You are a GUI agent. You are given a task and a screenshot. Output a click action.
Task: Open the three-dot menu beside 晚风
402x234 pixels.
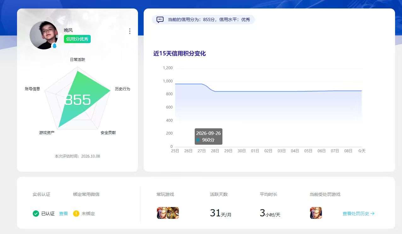coord(130,31)
